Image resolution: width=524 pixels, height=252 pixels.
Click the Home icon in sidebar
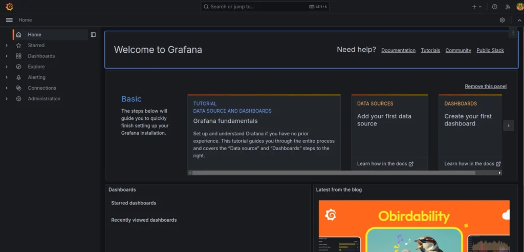click(x=19, y=34)
